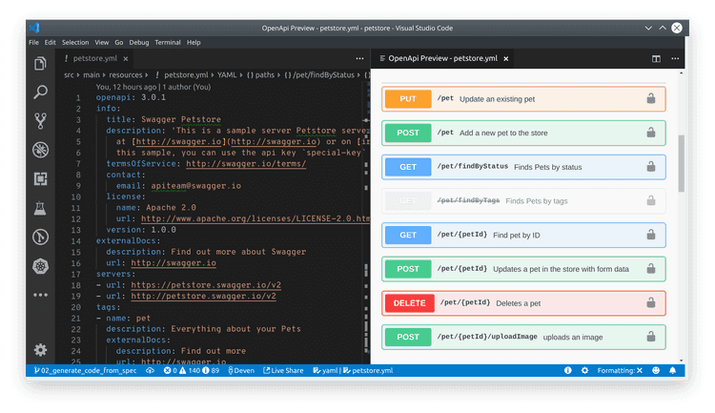Toggle the lock on GET /pet/findByStatus
This screenshot has width=715, height=413.
(x=651, y=167)
